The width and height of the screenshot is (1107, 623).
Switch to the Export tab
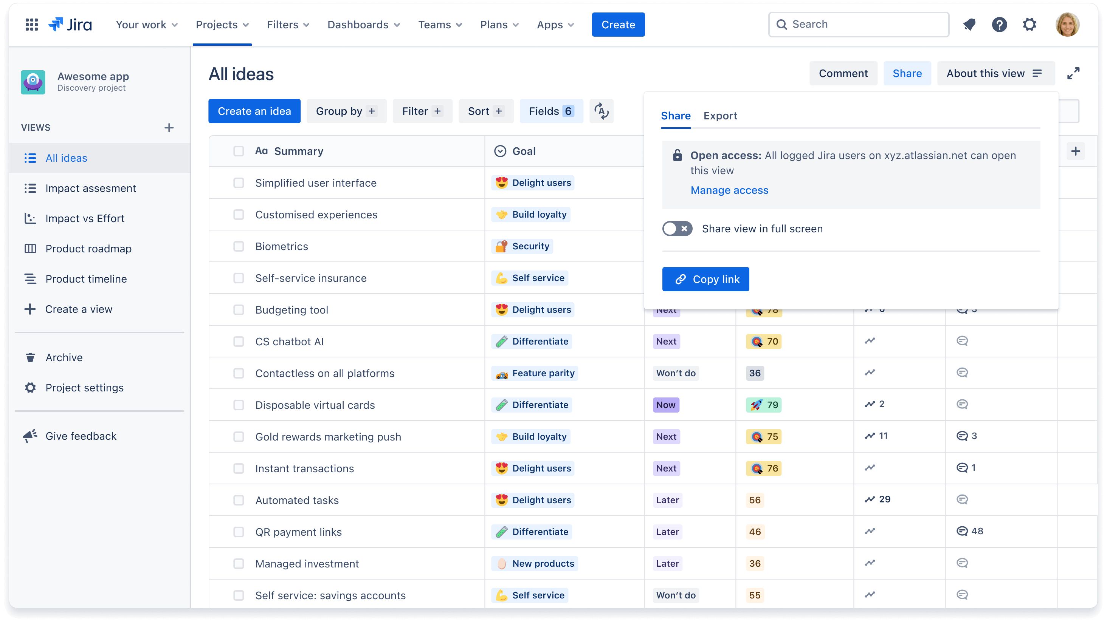tap(720, 115)
